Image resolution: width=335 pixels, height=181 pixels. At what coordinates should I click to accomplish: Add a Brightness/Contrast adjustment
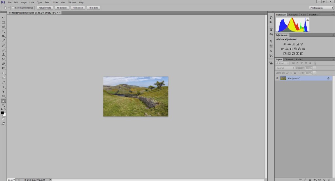(285, 44)
